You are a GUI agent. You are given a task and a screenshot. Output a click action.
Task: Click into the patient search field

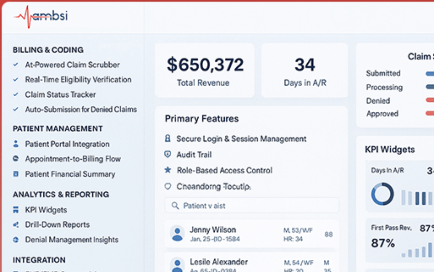(251, 205)
